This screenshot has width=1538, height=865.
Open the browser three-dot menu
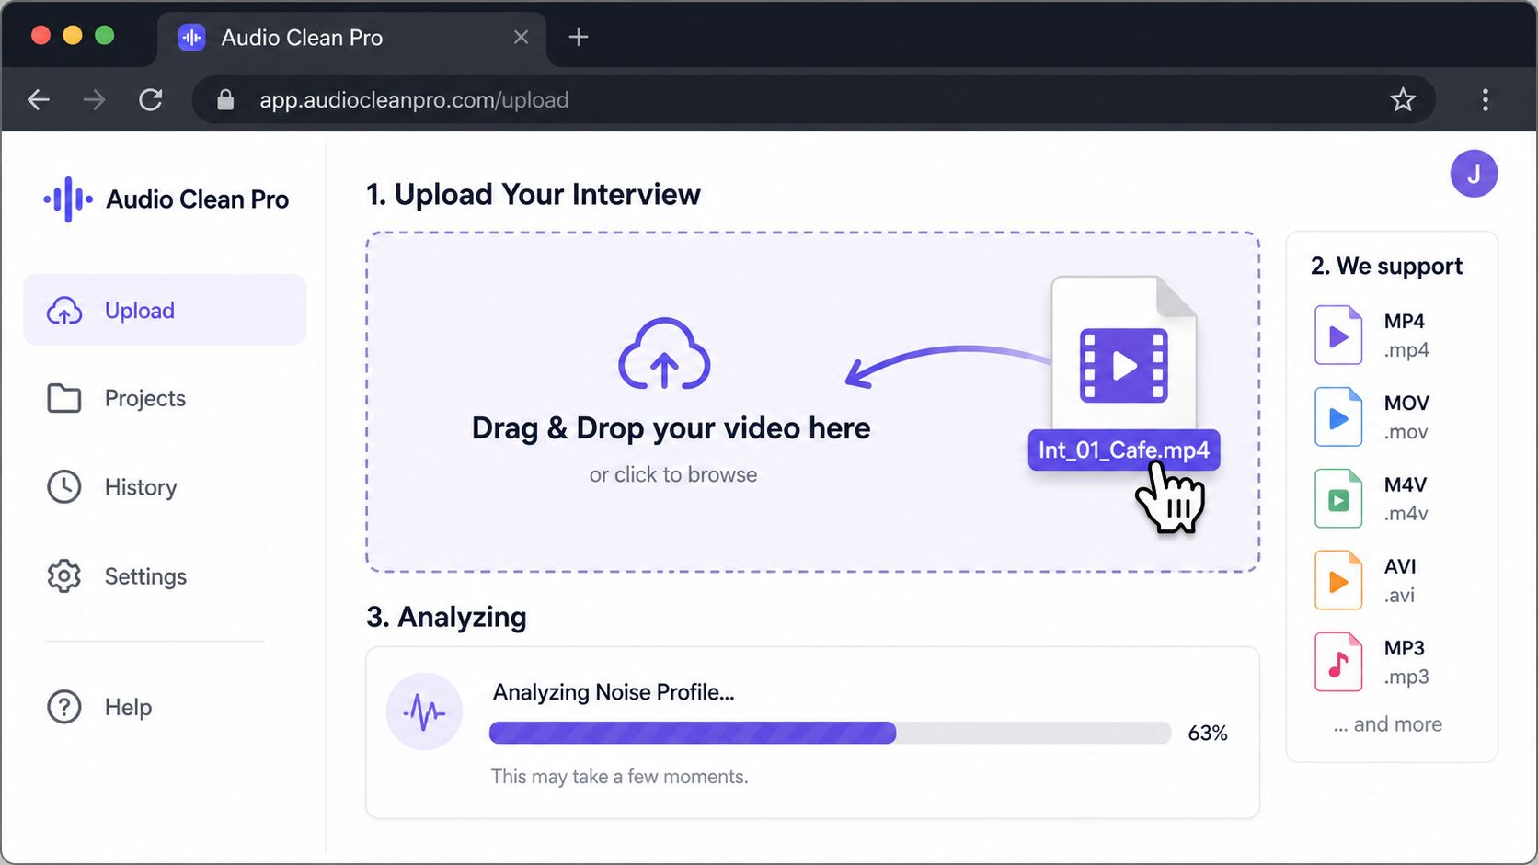(1486, 99)
